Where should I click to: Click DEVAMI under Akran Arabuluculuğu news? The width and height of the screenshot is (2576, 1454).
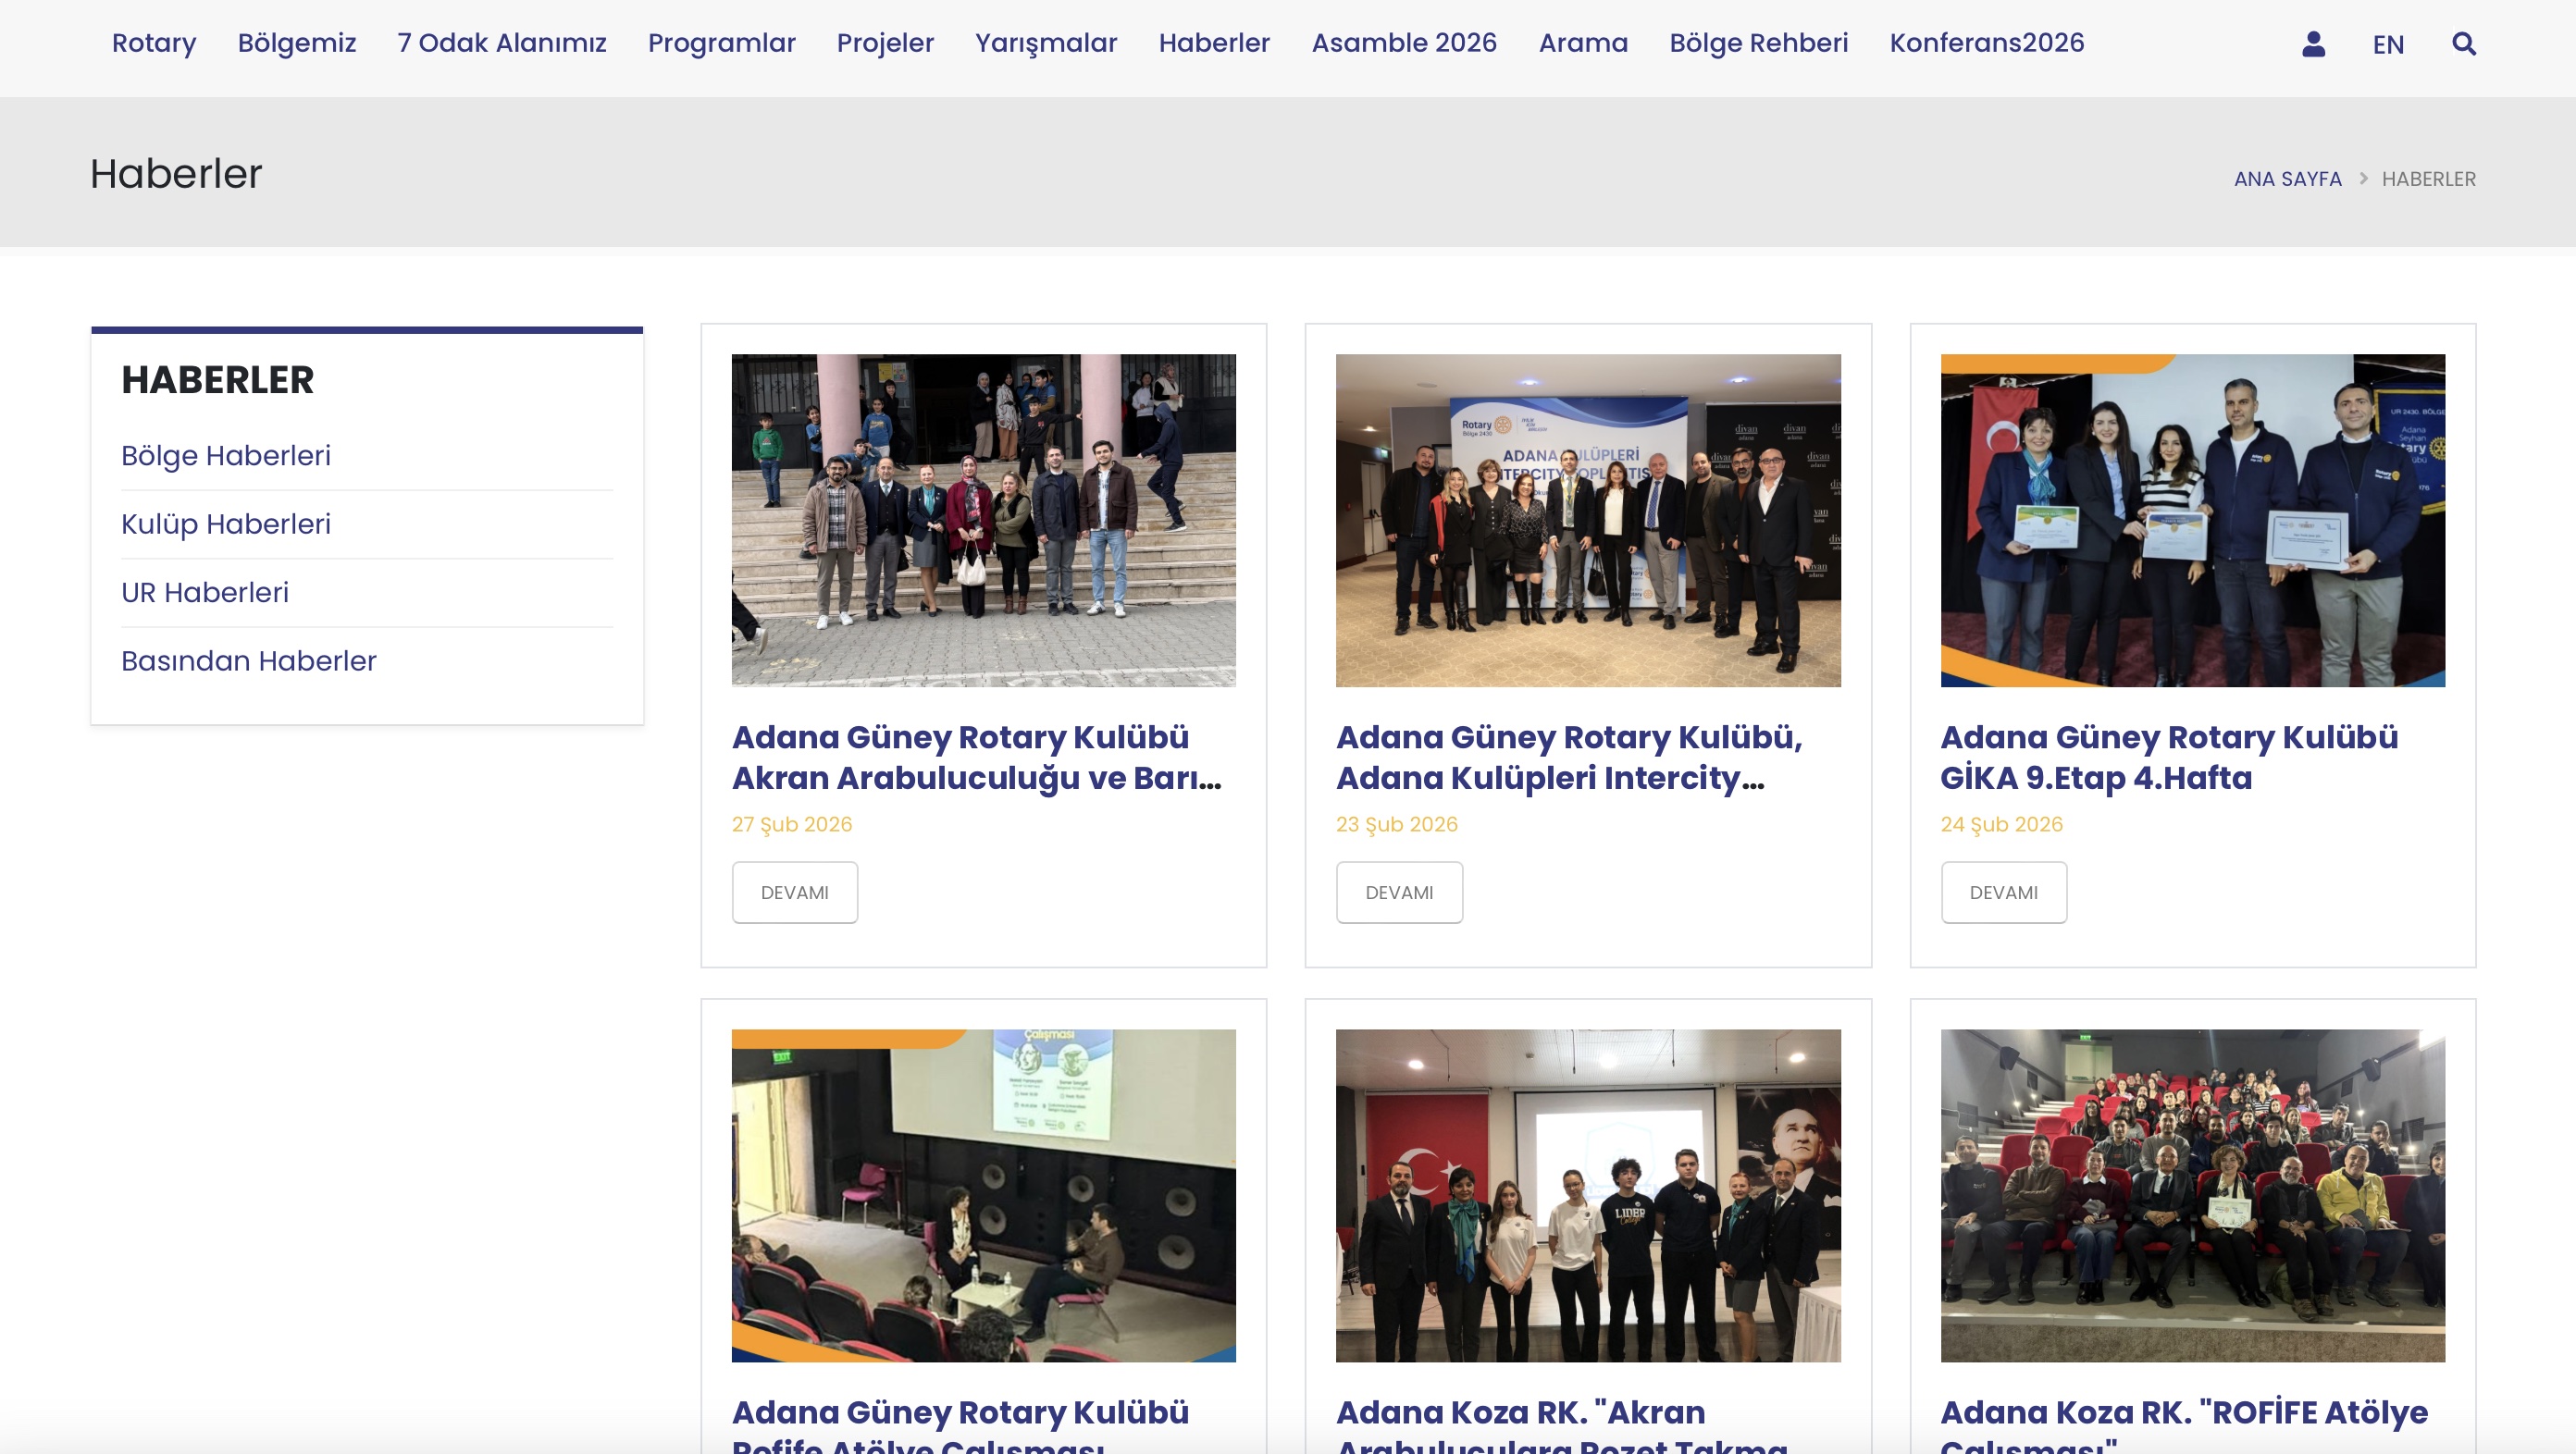(794, 893)
